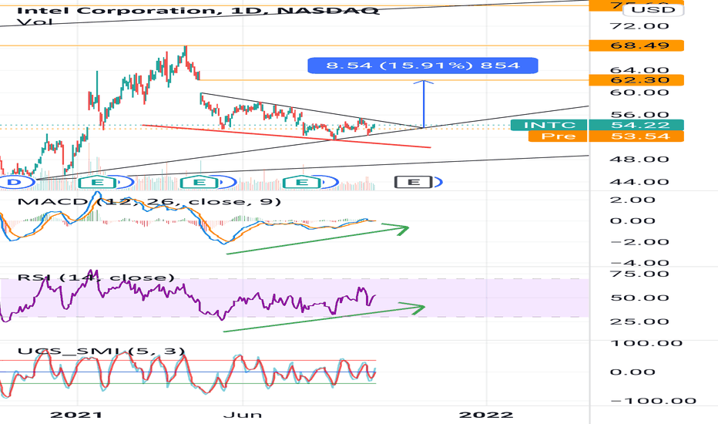
Task: Click the Vol indicator label
Action: [x=35, y=22]
